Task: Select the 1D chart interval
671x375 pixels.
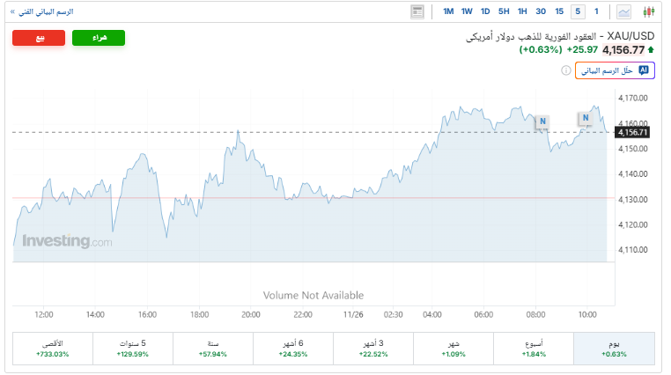Action: [485, 11]
